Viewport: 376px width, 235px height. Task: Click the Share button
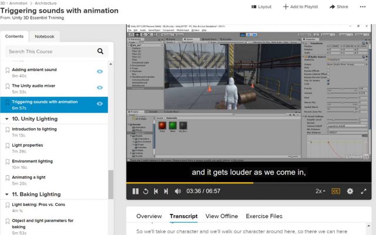point(339,6)
